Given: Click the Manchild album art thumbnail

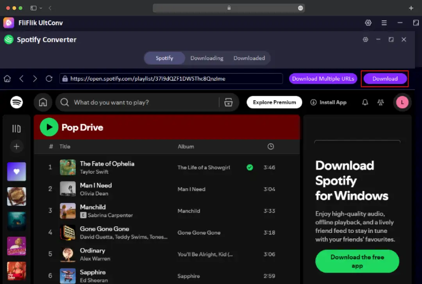Looking at the screenshot, I should coord(68,211).
